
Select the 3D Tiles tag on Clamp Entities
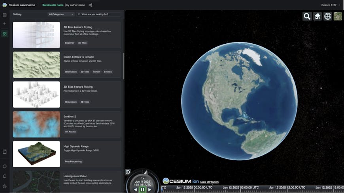(85, 72)
